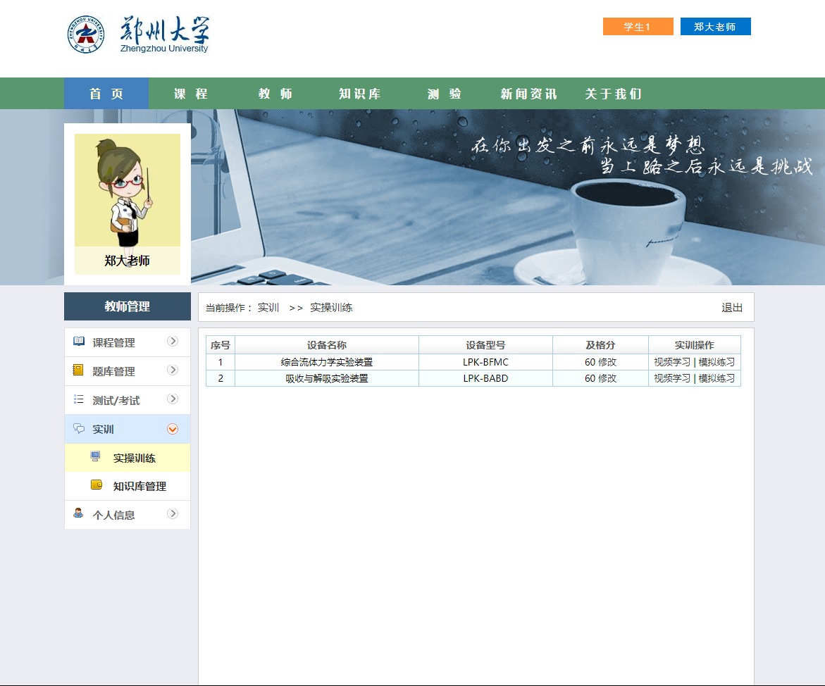Click the chat bubble icon beside 实训
The height and width of the screenshot is (686, 825).
(x=79, y=428)
